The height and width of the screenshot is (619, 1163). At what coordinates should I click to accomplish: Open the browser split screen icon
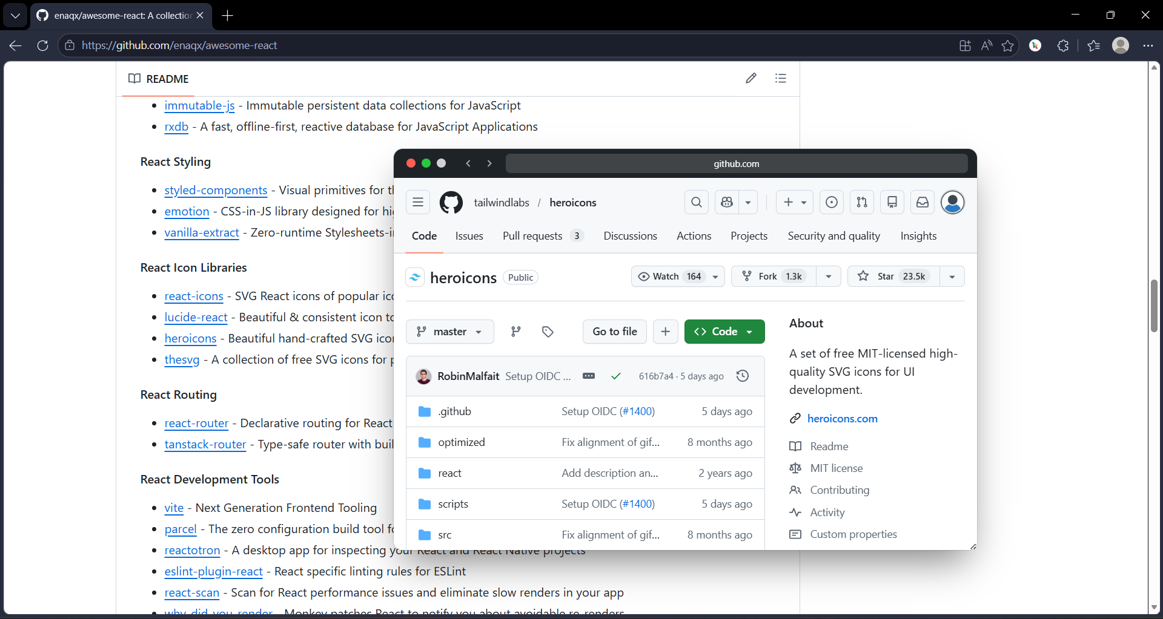(965, 45)
